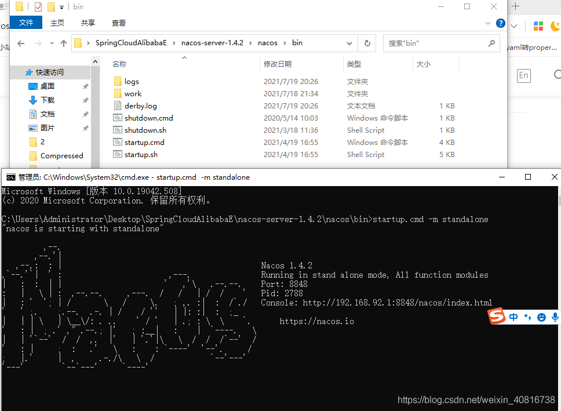Click the Sogou input method S logo

pyautogui.click(x=497, y=316)
